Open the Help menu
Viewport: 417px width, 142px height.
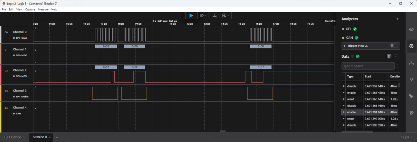(x=54, y=9)
